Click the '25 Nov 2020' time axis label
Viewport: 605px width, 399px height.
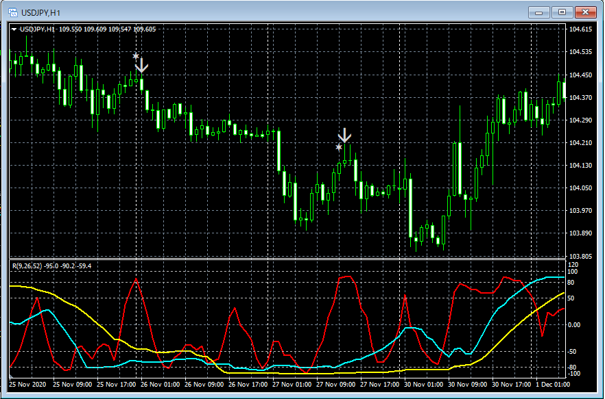[x=27, y=385]
